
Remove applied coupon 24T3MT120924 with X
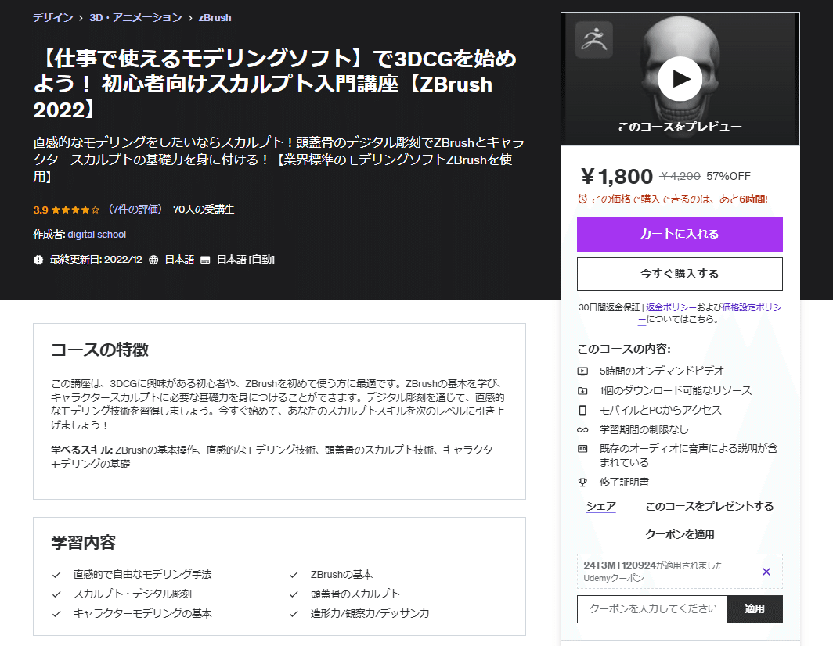tap(766, 572)
